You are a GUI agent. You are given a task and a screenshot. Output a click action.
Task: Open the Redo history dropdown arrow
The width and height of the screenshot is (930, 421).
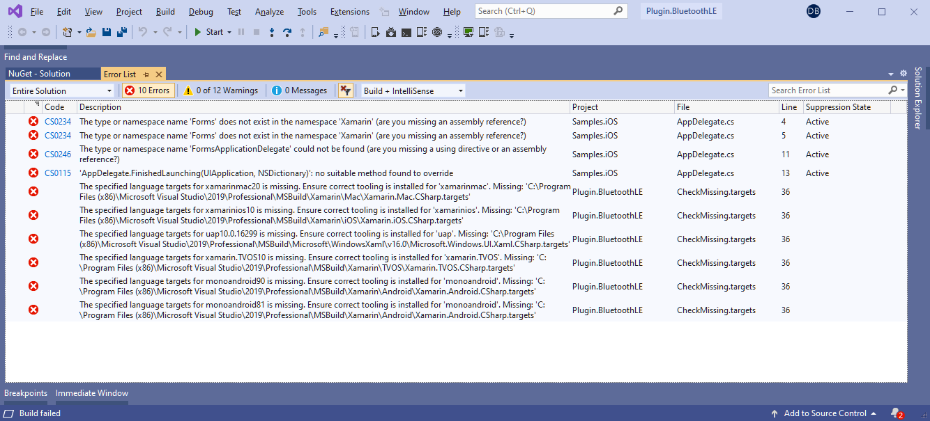click(180, 32)
